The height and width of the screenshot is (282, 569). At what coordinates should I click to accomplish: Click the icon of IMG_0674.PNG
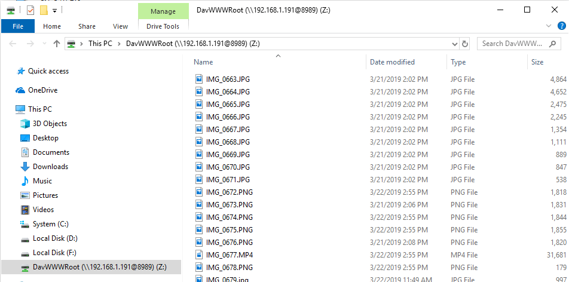pyautogui.click(x=198, y=217)
